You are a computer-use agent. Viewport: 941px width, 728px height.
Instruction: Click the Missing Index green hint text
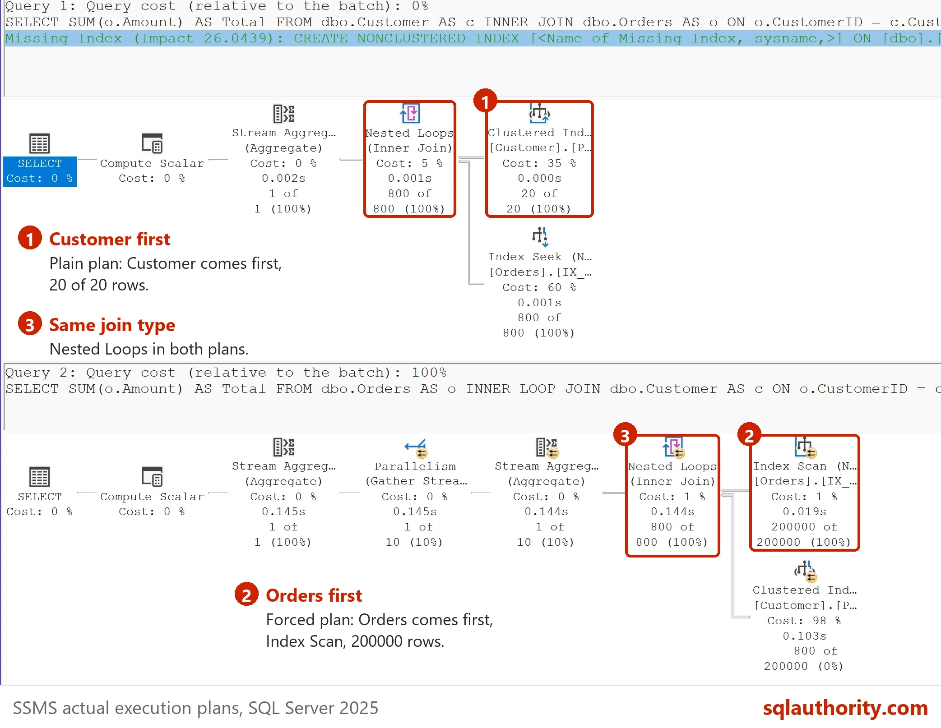473,39
